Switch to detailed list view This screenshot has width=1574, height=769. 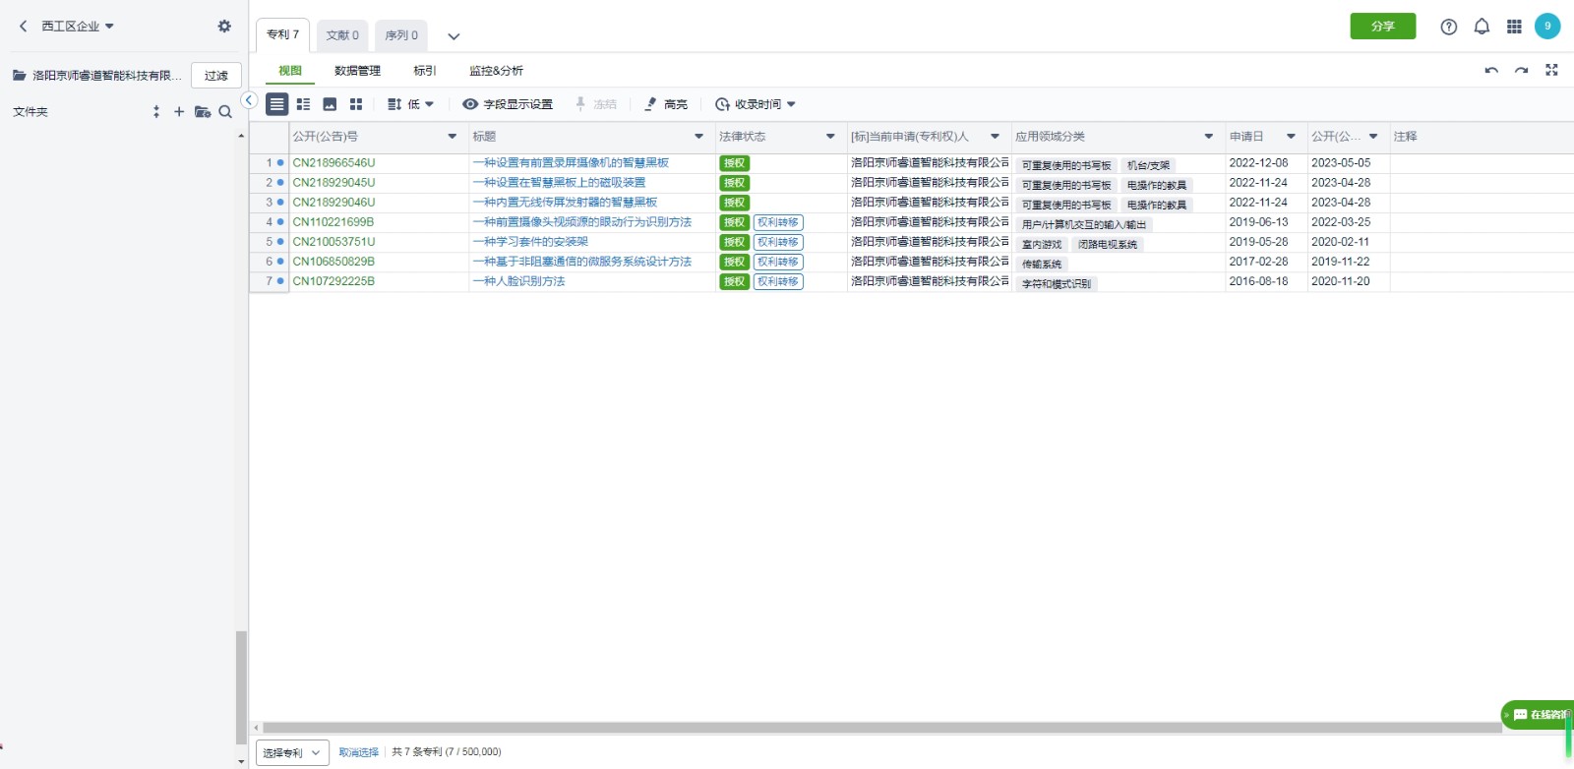(303, 104)
